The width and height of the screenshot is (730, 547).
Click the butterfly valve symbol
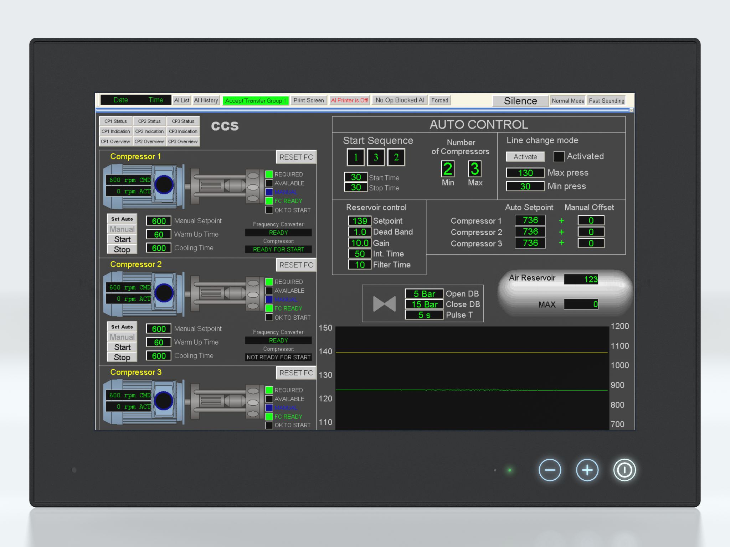tap(384, 304)
